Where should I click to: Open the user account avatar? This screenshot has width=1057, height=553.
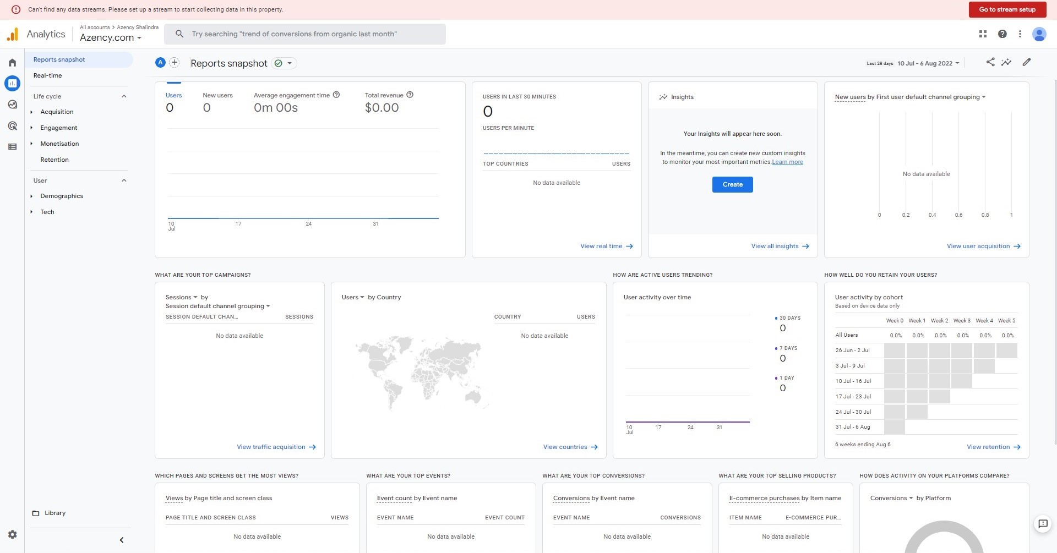pos(1039,34)
